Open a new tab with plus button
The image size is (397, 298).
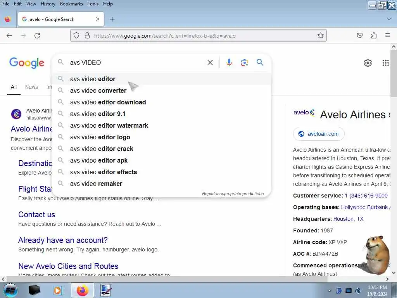112,19
